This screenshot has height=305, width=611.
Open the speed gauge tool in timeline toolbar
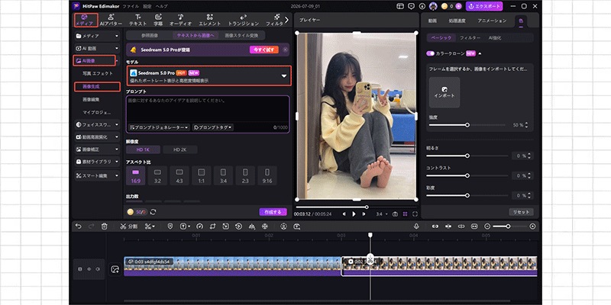pyautogui.click(x=200, y=226)
